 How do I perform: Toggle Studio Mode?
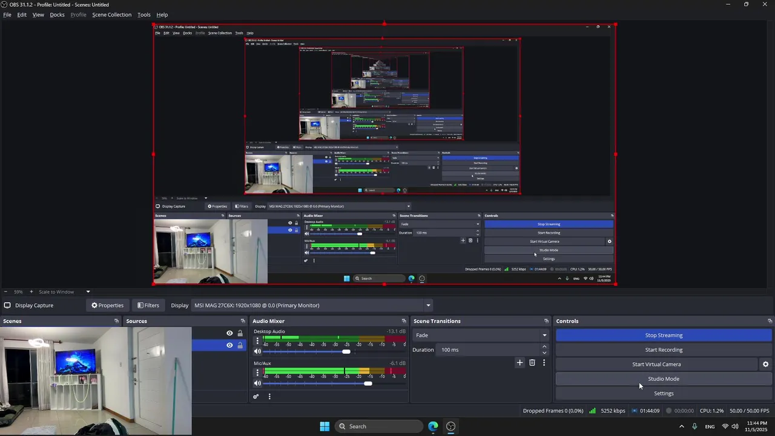[664, 379]
